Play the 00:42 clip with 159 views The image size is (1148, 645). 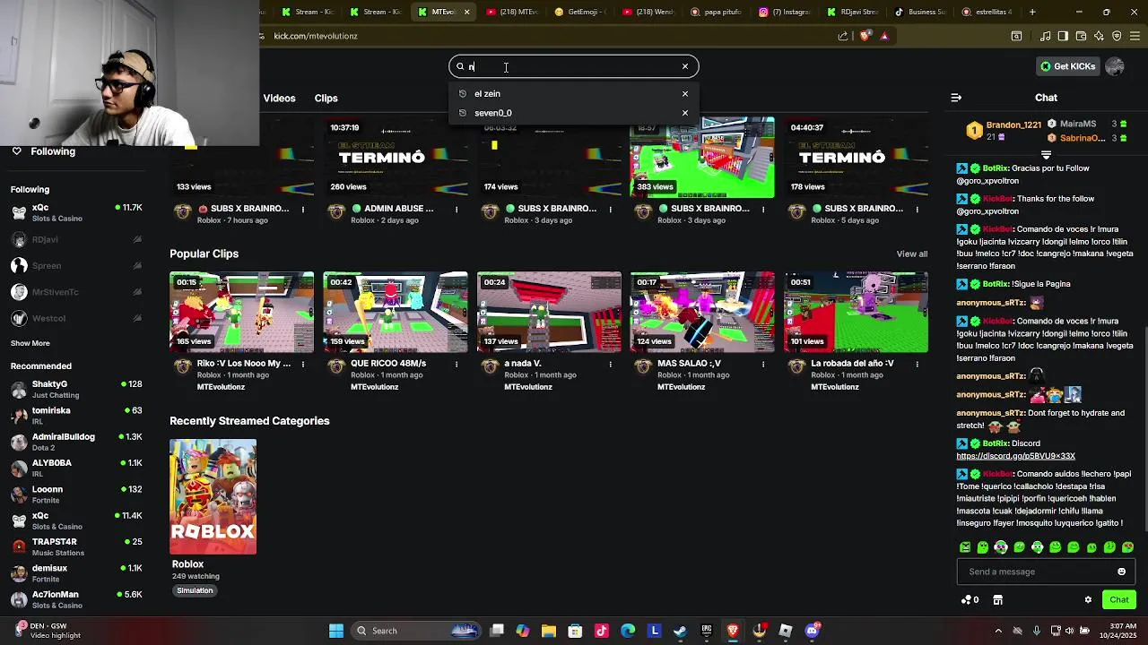(x=396, y=313)
